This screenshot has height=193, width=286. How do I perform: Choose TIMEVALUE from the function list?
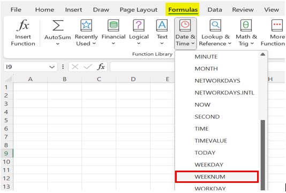[217, 141]
